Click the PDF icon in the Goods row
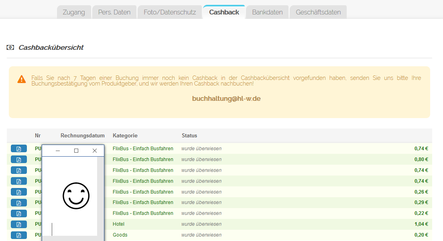 click(19, 235)
